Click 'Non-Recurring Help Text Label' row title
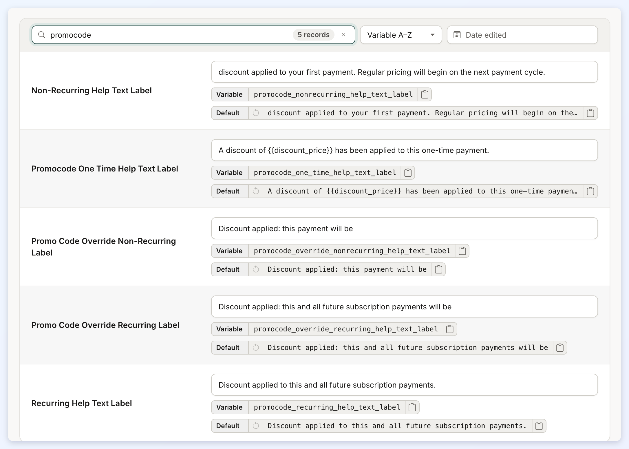 pos(92,91)
